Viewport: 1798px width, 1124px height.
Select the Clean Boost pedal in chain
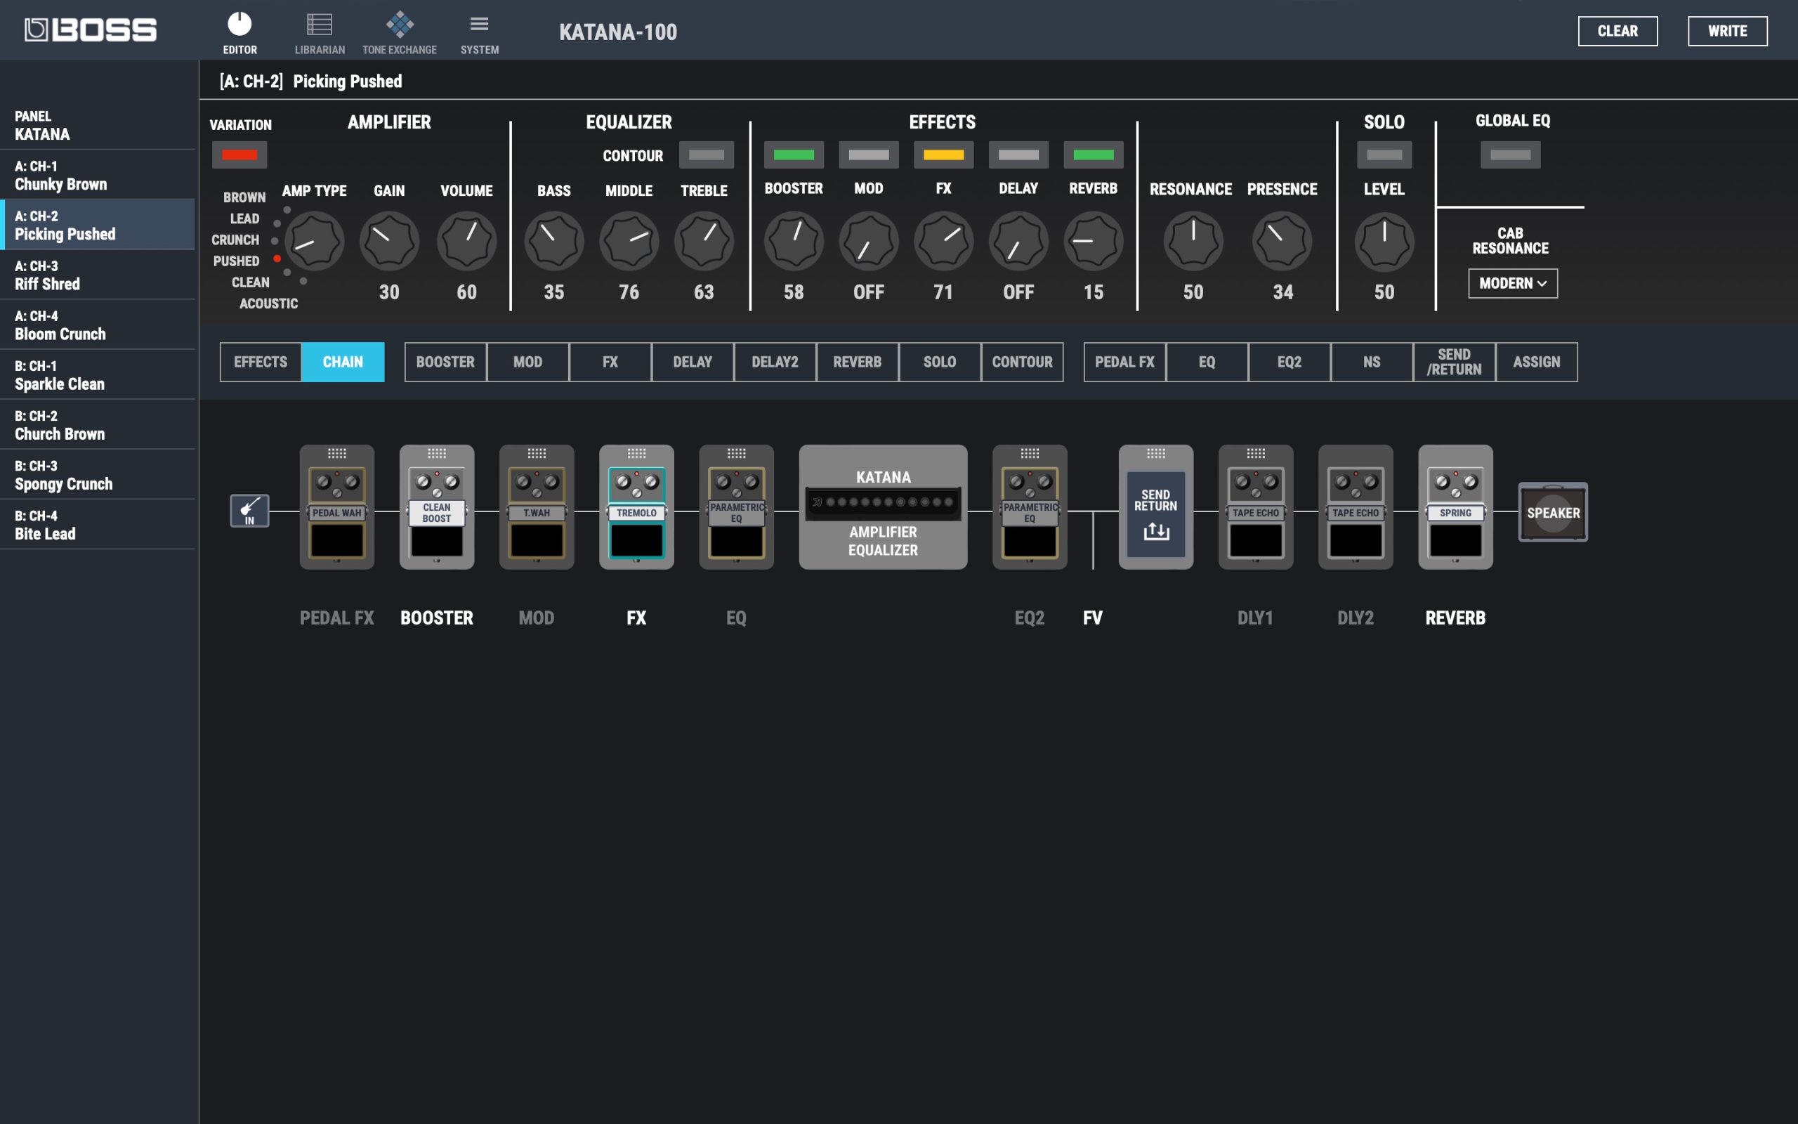(437, 507)
